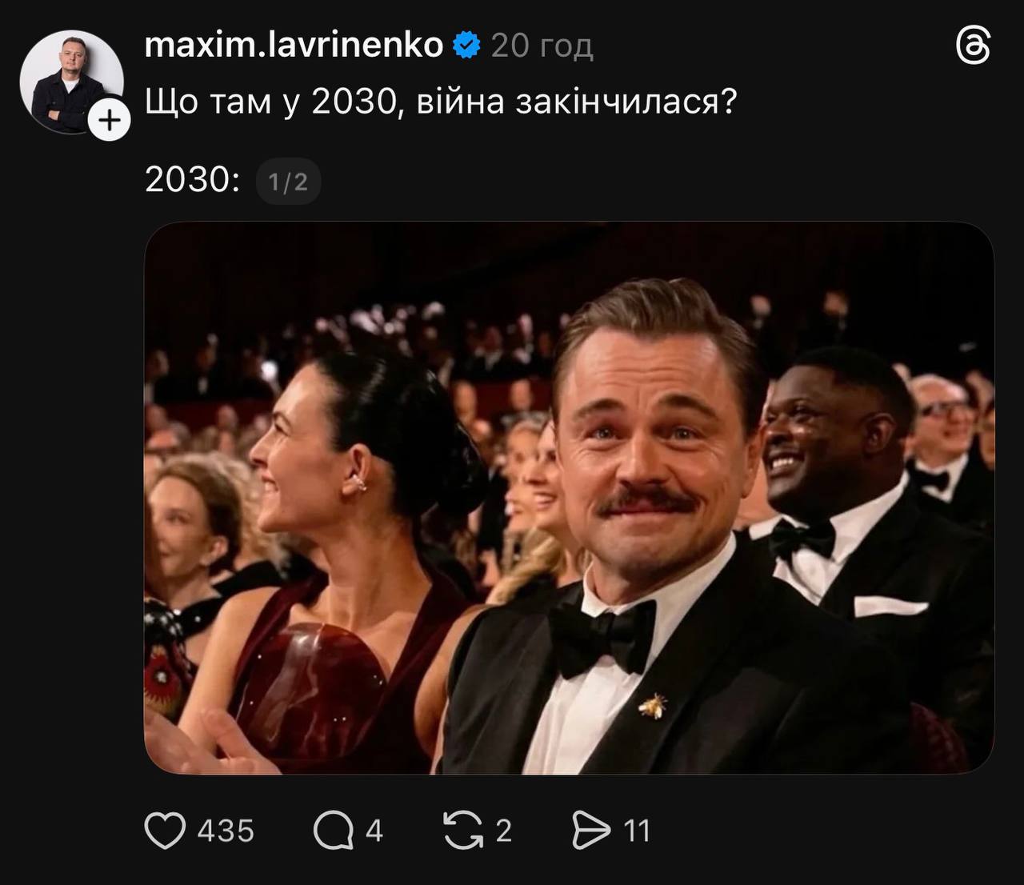The width and height of the screenshot is (1024, 885).
Task: Repost using the circular arrows icon
Action: (463, 831)
